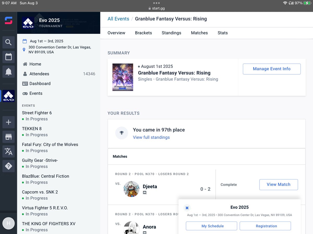Image resolution: width=313 pixels, height=234 pixels.
Task: Close the Evo 2025 popup with the X
Action: [187, 208]
